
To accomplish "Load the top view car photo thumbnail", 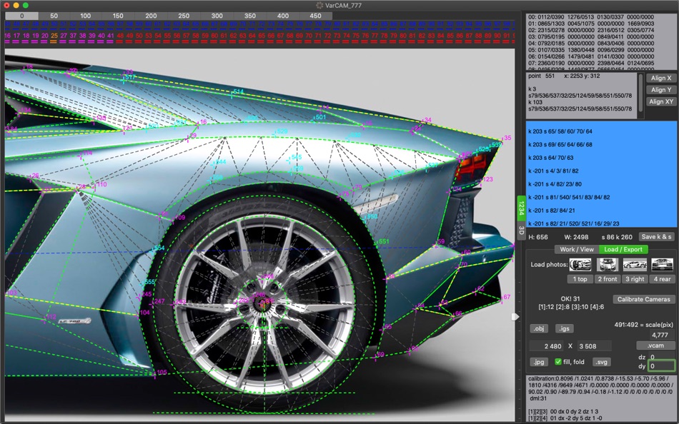I will click(580, 264).
